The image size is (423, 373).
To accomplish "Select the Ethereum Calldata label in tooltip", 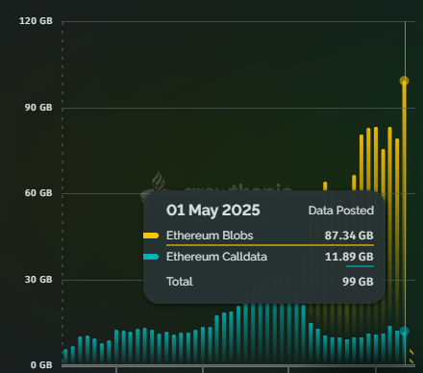I will pyautogui.click(x=216, y=257).
